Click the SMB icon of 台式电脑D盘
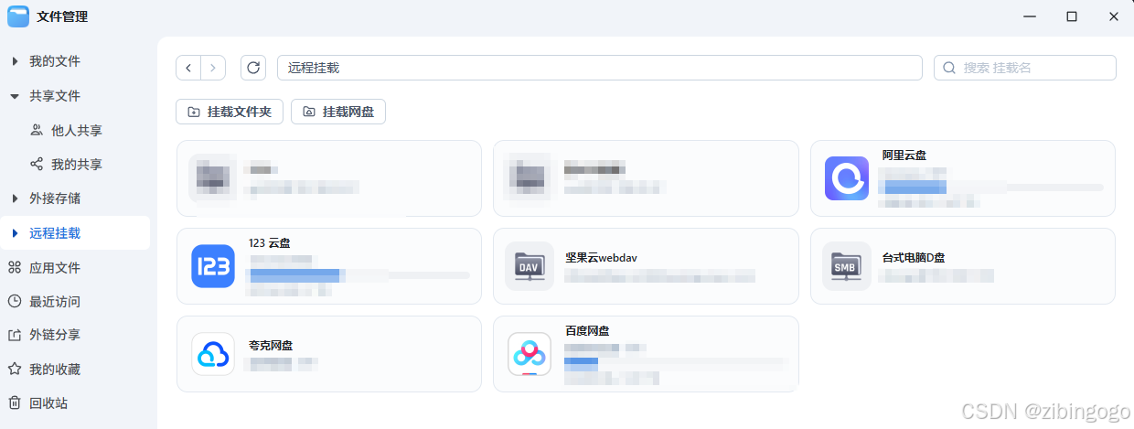 846,266
